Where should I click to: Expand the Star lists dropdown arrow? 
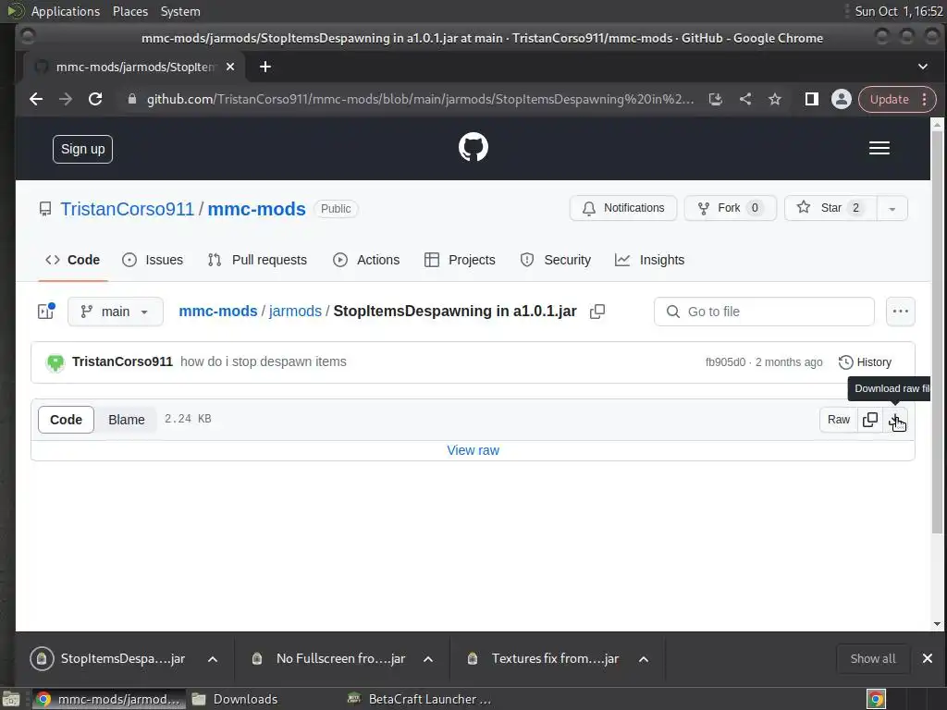point(892,208)
